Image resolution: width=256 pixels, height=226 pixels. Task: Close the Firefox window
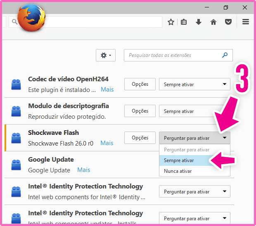(x=244, y=7)
